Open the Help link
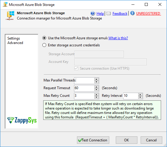167x147 pixels. tap(100, 14)
